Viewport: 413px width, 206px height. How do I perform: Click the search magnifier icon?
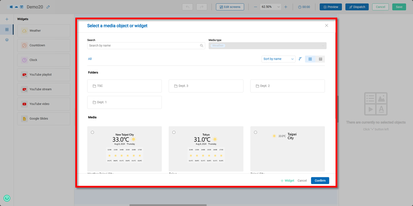[x=201, y=45]
